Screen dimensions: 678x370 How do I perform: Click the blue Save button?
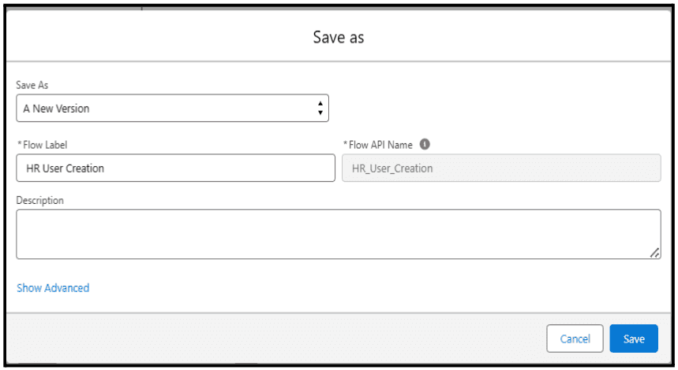tap(634, 339)
